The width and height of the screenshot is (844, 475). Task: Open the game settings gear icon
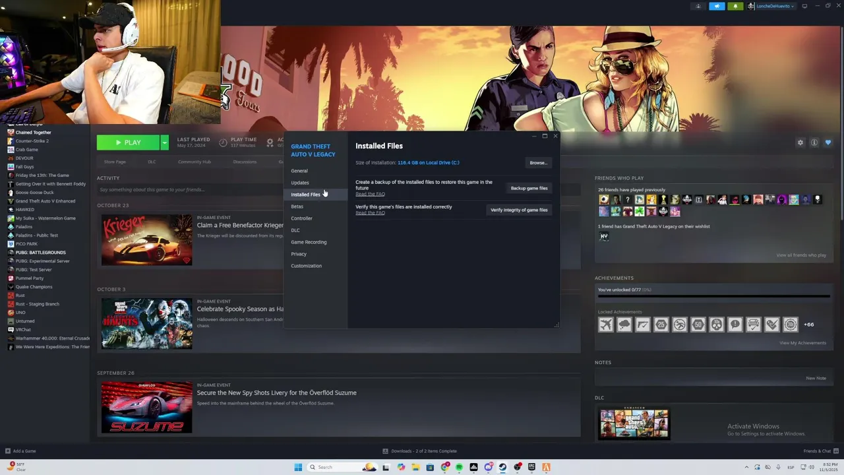click(800, 142)
